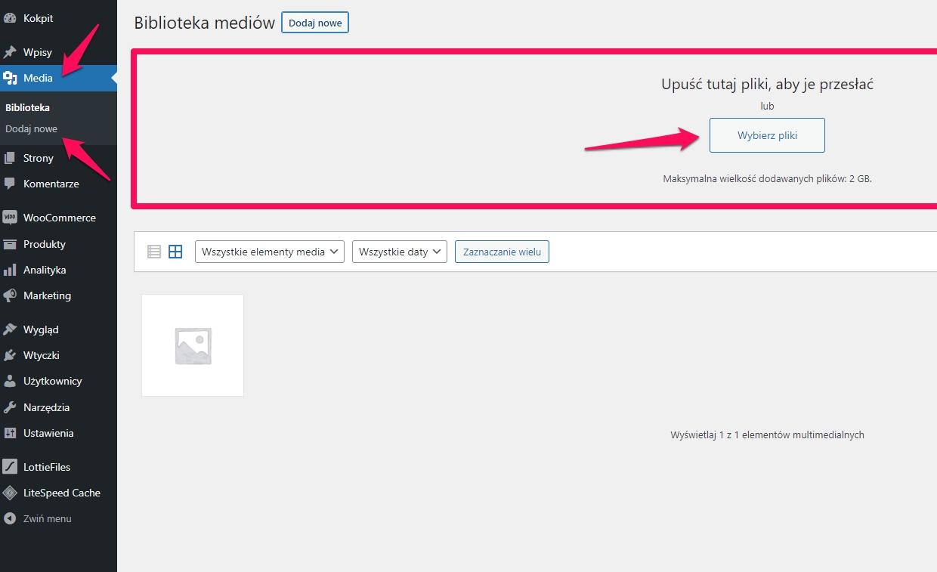Click the Kokpit dashboard gauge icon
The width and height of the screenshot is (937, 572).
[10, 18]
